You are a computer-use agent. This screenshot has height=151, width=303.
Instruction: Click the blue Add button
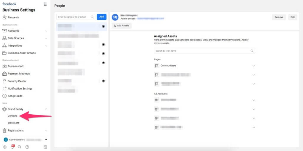[x=101, y=17]
